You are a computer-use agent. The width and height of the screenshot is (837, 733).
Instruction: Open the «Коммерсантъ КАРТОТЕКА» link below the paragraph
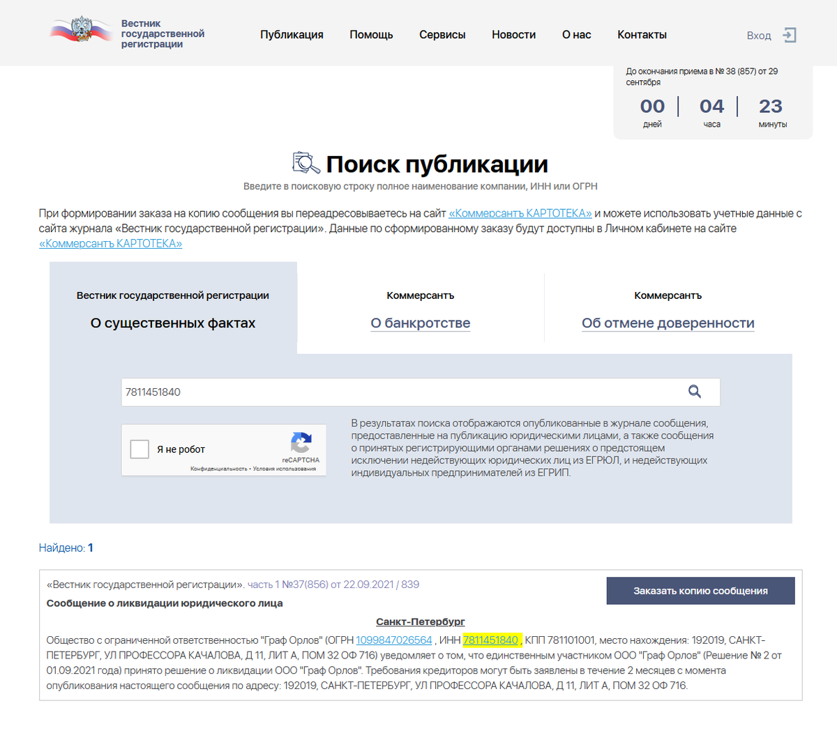tap(110, 243)
